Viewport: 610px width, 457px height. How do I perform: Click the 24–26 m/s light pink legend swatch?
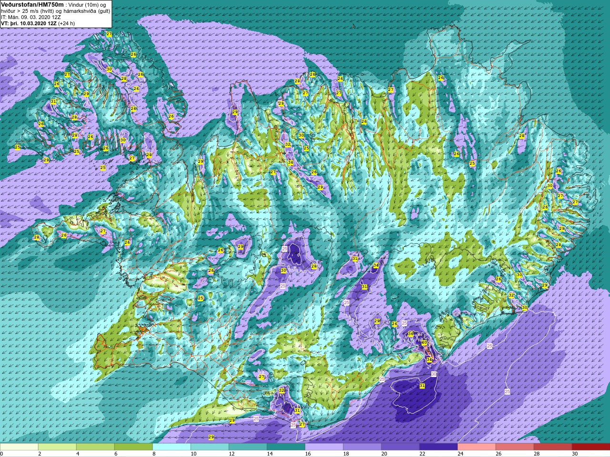(477, 447)
